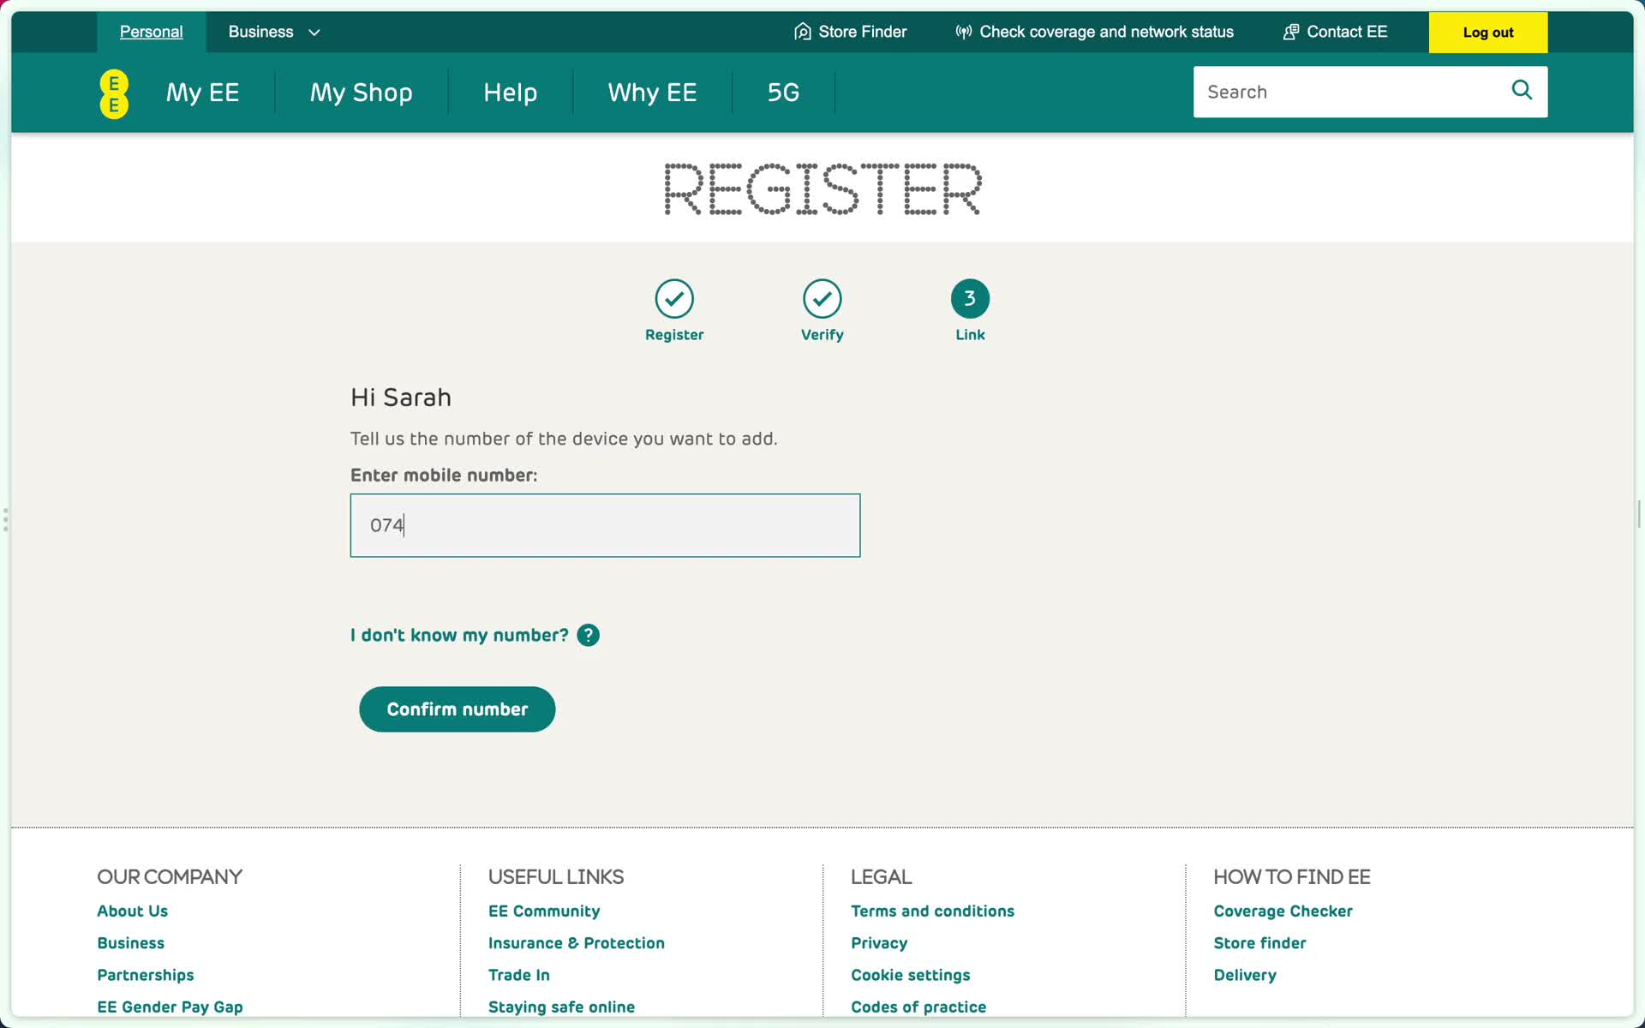Click the OUR COMPANY heading

(170, 877)
